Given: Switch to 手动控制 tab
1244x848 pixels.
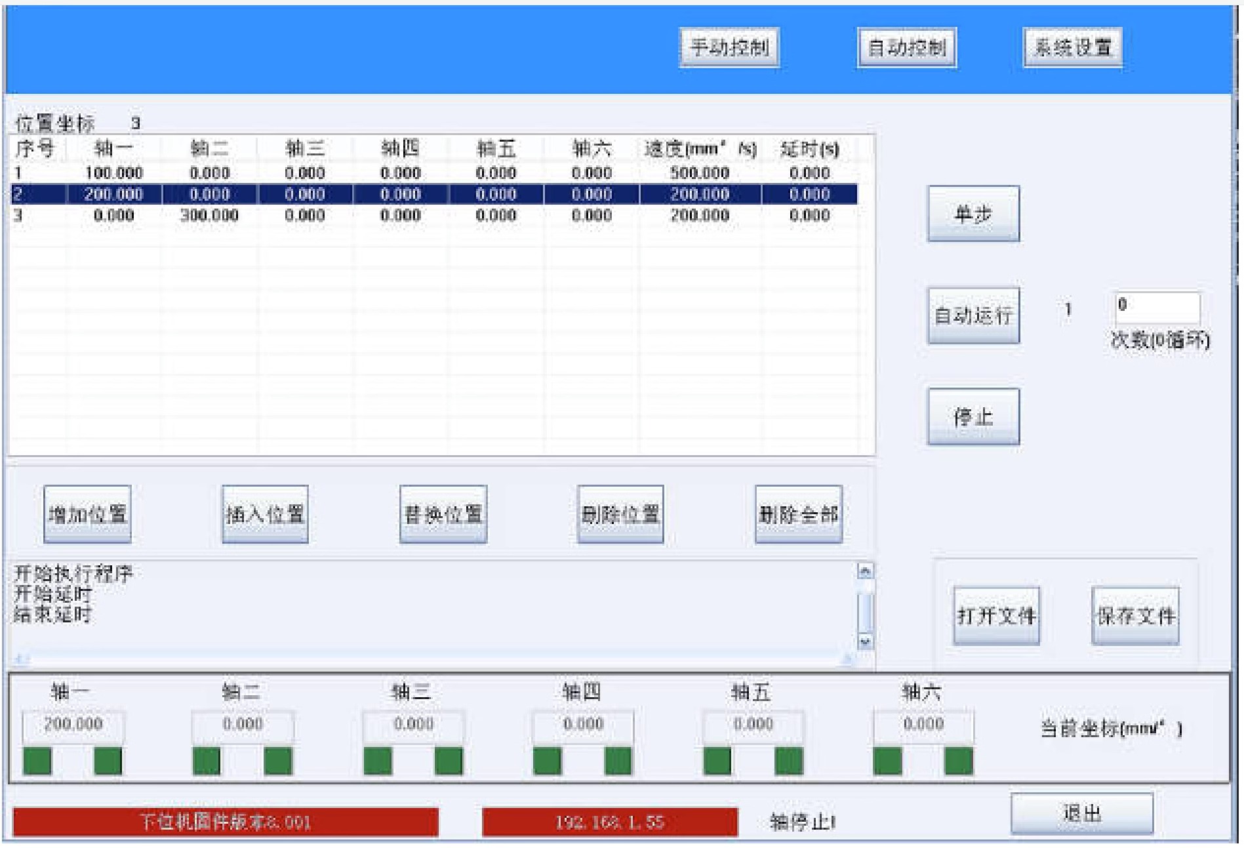Looking at the screenshot, I should (729, 47).
